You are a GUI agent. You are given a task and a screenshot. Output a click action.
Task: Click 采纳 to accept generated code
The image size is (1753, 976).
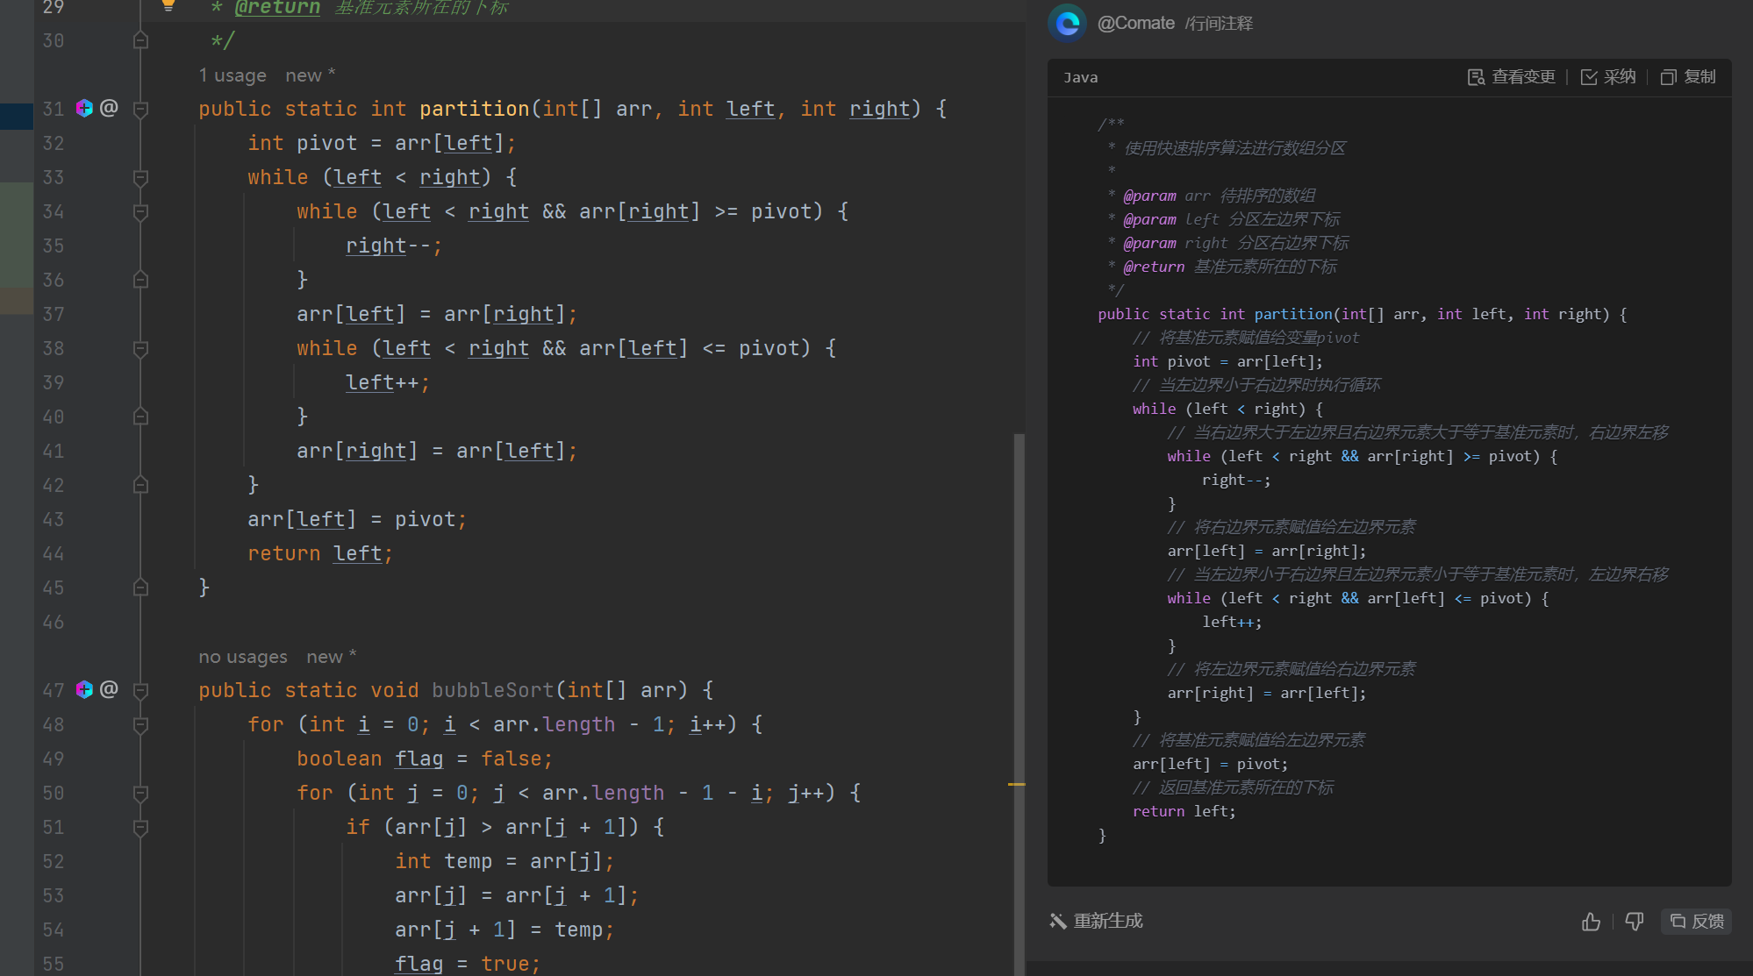point(1608,77)
